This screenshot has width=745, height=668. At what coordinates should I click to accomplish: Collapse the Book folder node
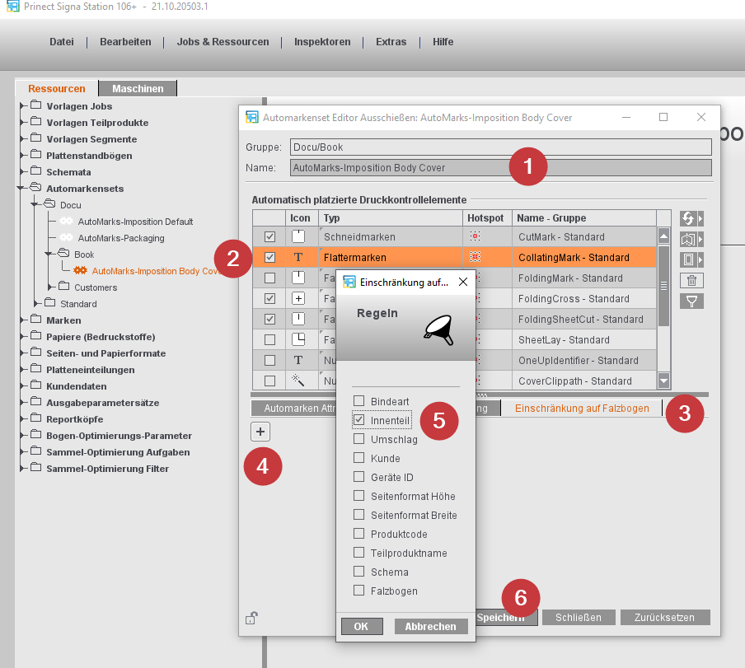49,254
